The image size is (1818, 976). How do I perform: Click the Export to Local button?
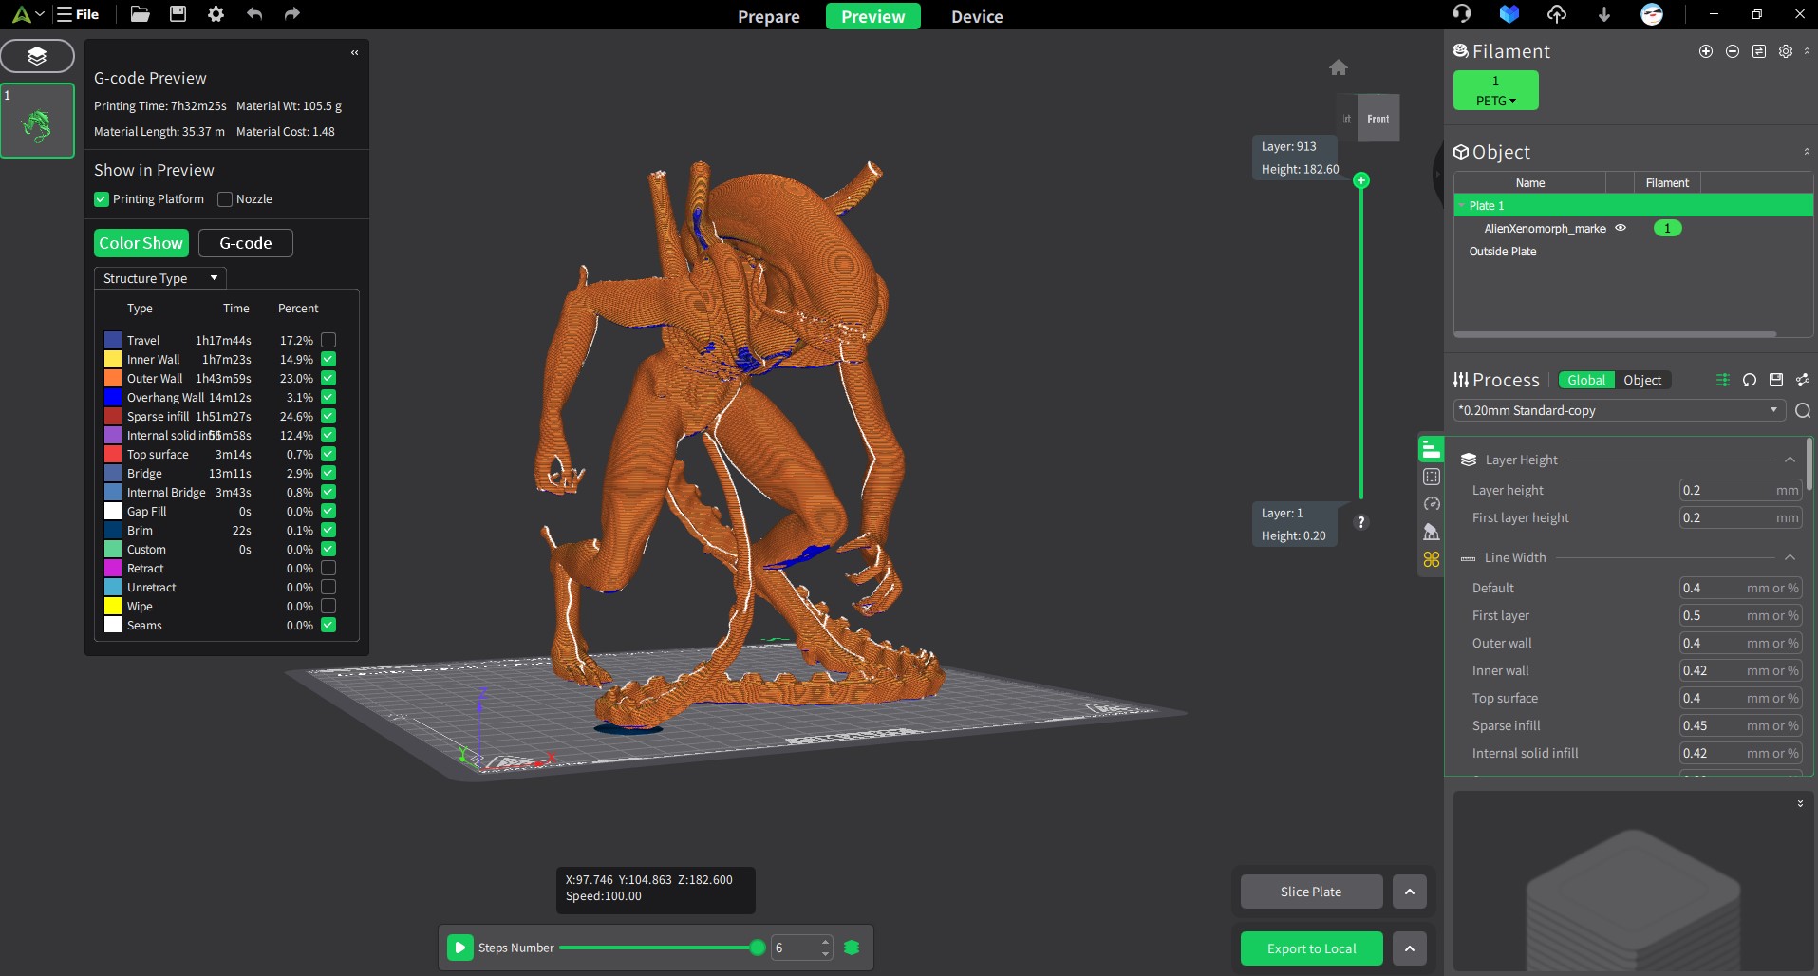[x=1311, y=948]
